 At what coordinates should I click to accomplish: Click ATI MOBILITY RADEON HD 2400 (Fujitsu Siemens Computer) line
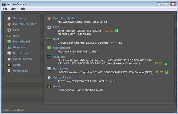click(99, 63)
